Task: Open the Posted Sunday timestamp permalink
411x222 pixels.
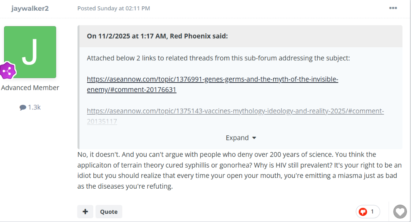Action: [x=113, y=8]
